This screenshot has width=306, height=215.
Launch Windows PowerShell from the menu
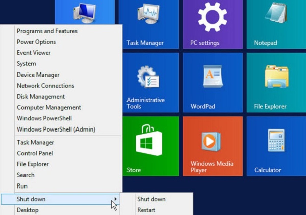[44, 118]
